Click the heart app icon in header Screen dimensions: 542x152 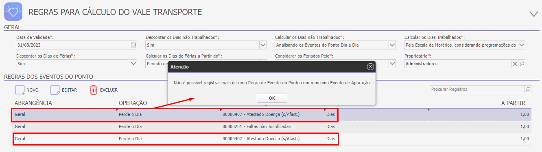click(x=13, y=11)
